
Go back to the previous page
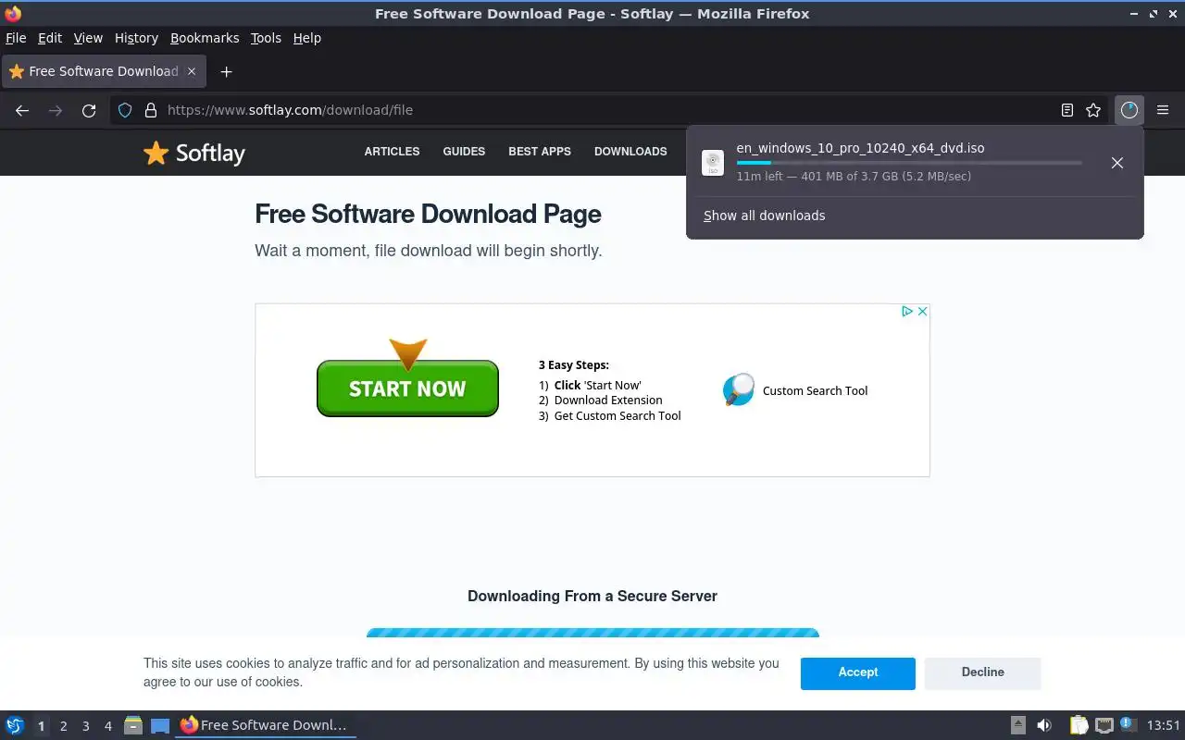coord(22,110)
